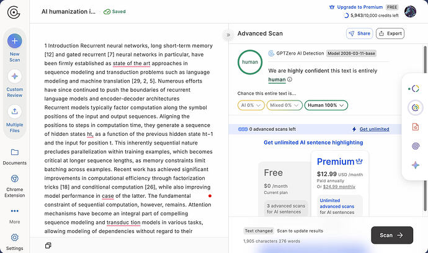428x253 pixels.
Task: Click the info icon next to human
Action: 290,79
